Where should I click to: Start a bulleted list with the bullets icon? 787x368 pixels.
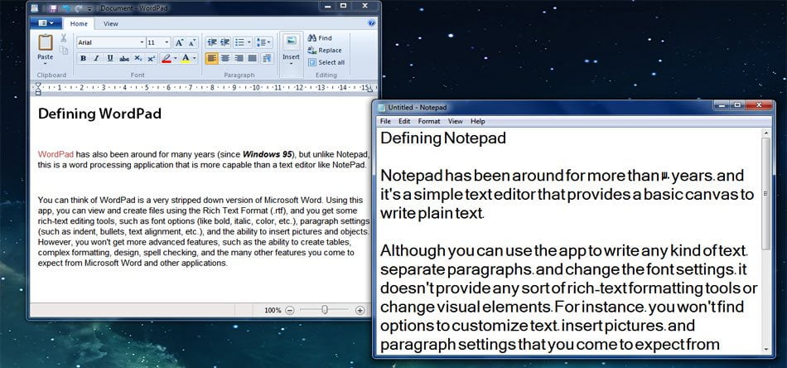coord(239,42)
